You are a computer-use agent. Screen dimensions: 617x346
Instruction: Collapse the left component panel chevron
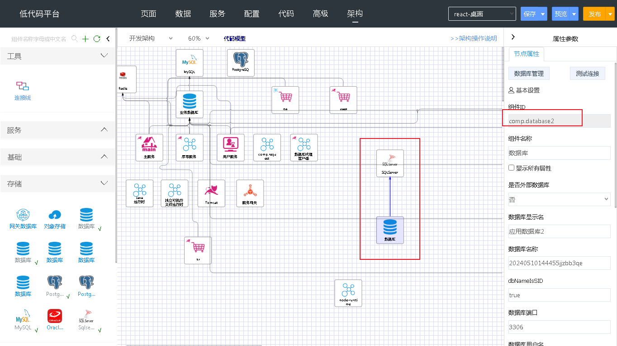tap(108, 39)
